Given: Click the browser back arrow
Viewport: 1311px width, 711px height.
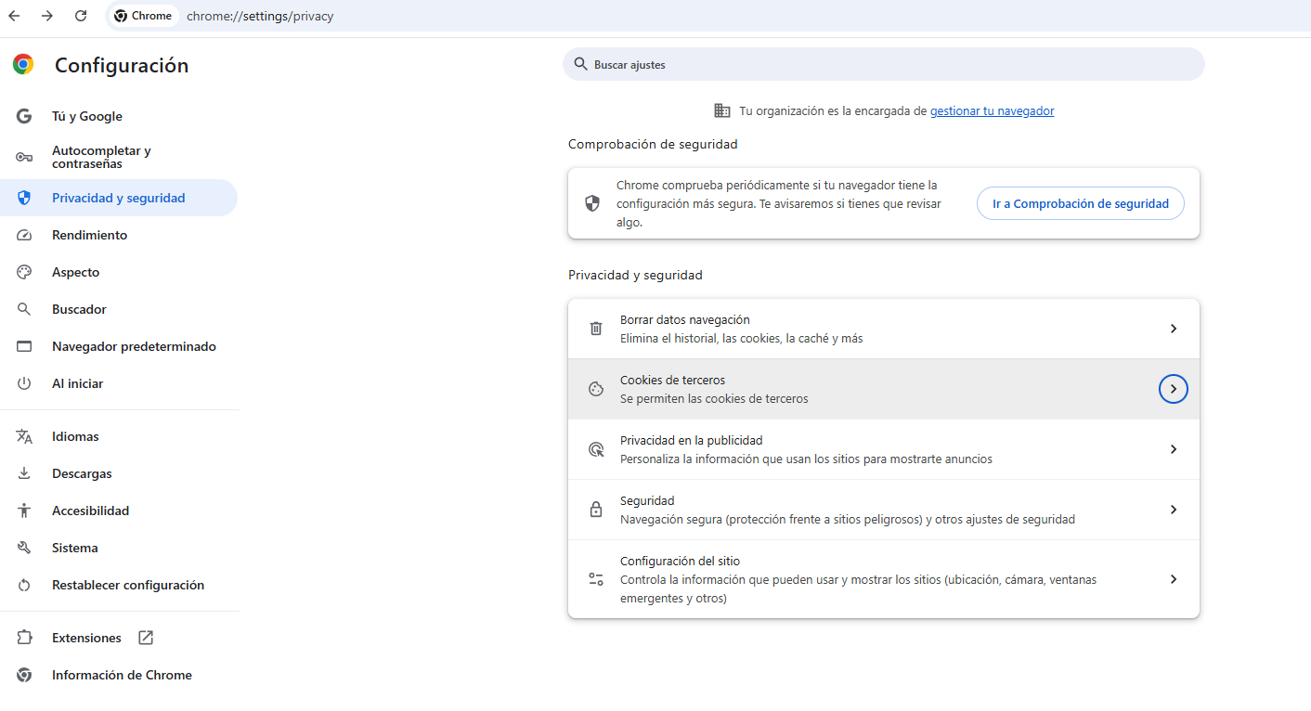Looking at the screenshot, I should (x=14, y=16).
